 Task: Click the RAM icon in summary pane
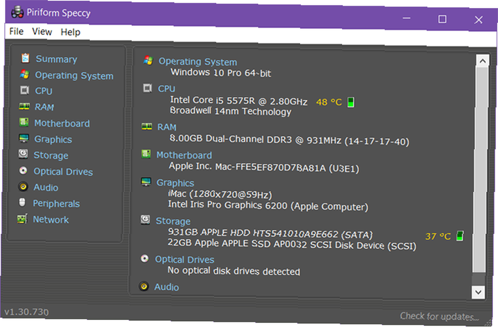point(147,127)
